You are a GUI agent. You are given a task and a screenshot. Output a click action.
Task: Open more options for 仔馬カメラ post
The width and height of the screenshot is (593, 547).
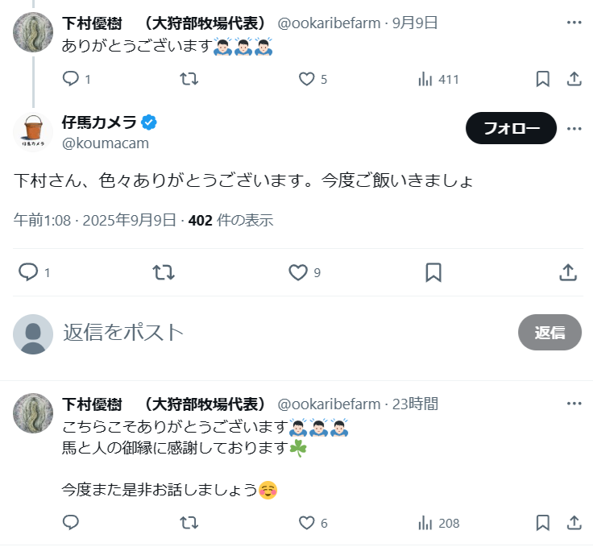[574, 128]
